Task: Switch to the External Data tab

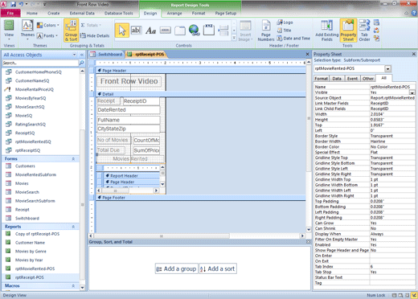Action: click(82, 13)
